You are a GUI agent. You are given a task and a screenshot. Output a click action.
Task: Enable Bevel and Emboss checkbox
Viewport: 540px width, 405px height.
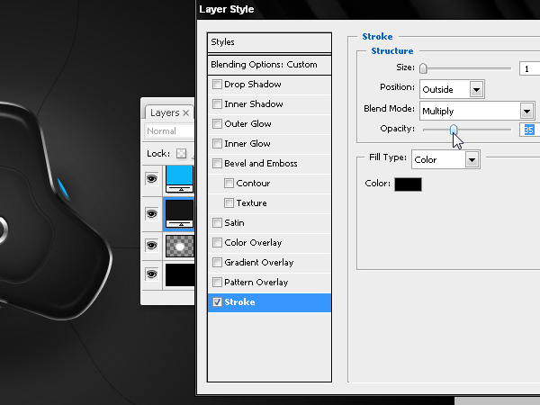coord(217,163)
